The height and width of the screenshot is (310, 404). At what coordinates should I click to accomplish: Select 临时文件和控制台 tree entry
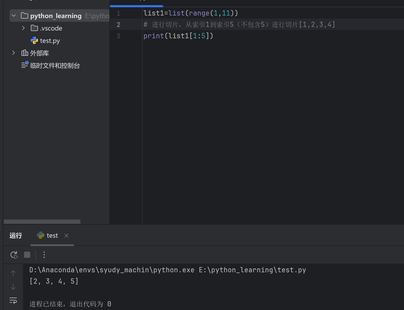click(55, 66)
